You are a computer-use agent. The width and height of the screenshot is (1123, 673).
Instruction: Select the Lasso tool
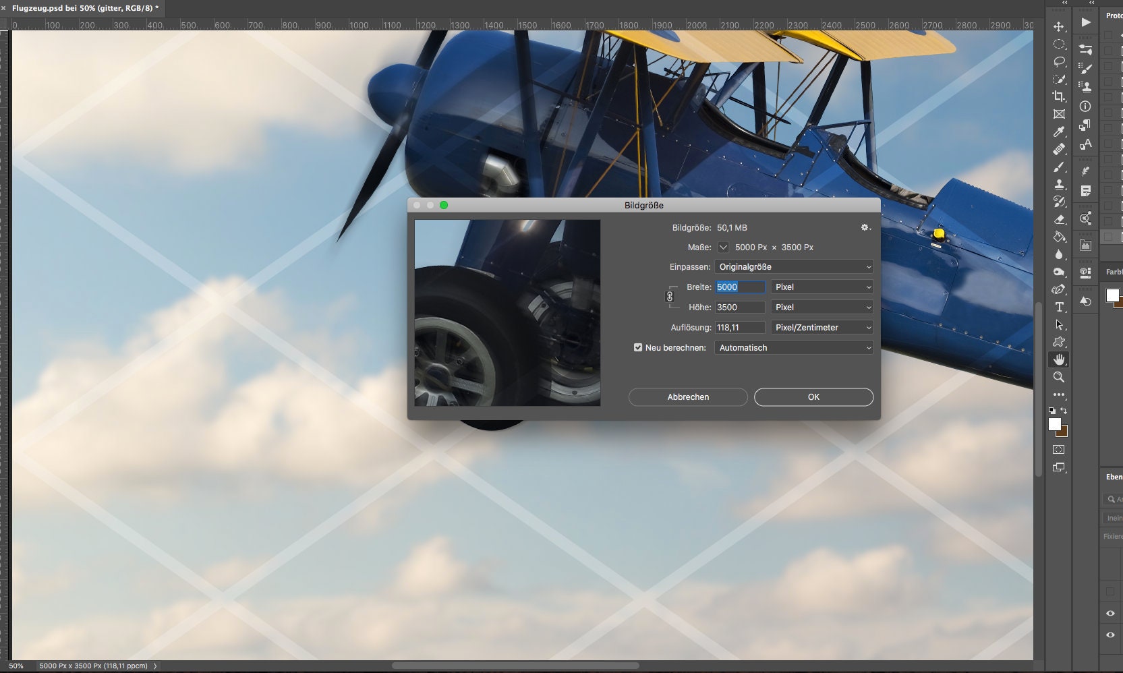(1059, 62)
